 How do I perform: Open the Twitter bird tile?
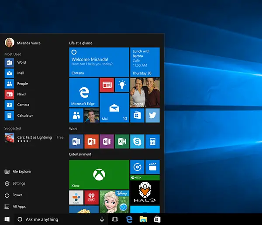[152, 116]
